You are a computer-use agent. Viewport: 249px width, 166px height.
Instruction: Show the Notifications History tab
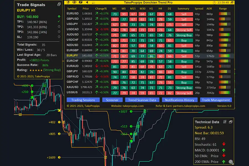tap(180, 100)
